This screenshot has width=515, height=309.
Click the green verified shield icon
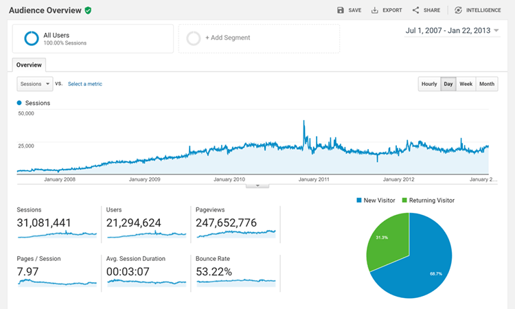[x=88, y=10]
